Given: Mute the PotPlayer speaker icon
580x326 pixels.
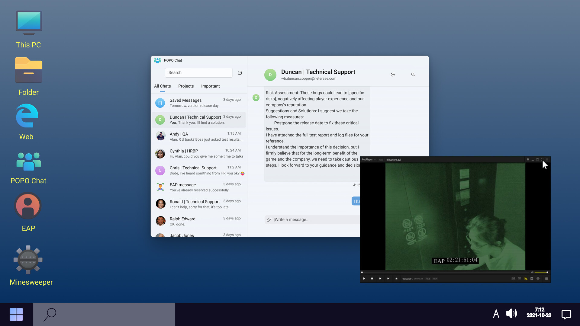Looking at the screenshot, I should 532,272.
